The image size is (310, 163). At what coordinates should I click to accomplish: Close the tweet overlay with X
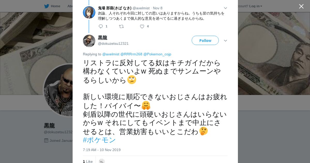(301, 6)
